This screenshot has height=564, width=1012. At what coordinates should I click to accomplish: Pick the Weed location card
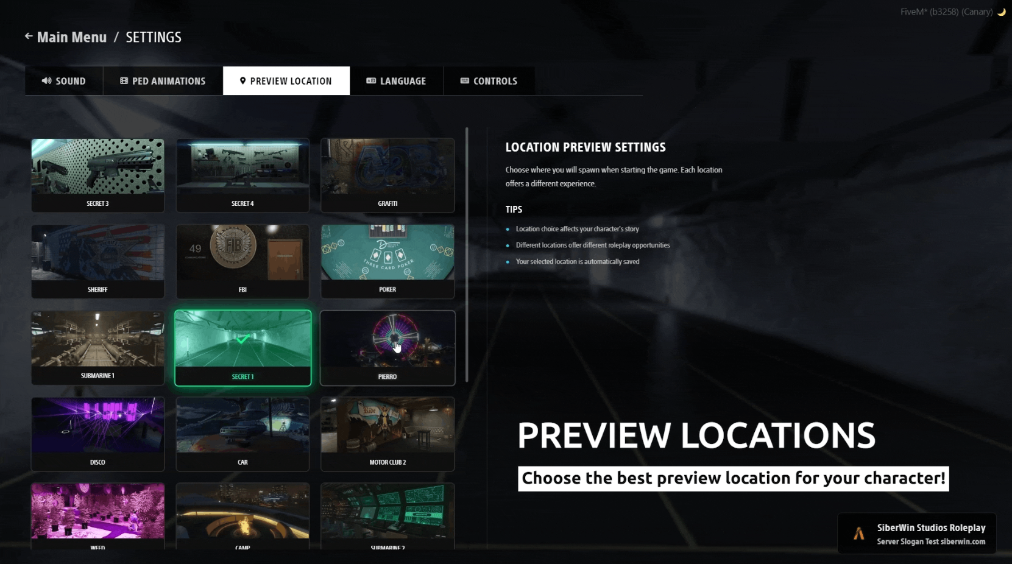[97, 516]
